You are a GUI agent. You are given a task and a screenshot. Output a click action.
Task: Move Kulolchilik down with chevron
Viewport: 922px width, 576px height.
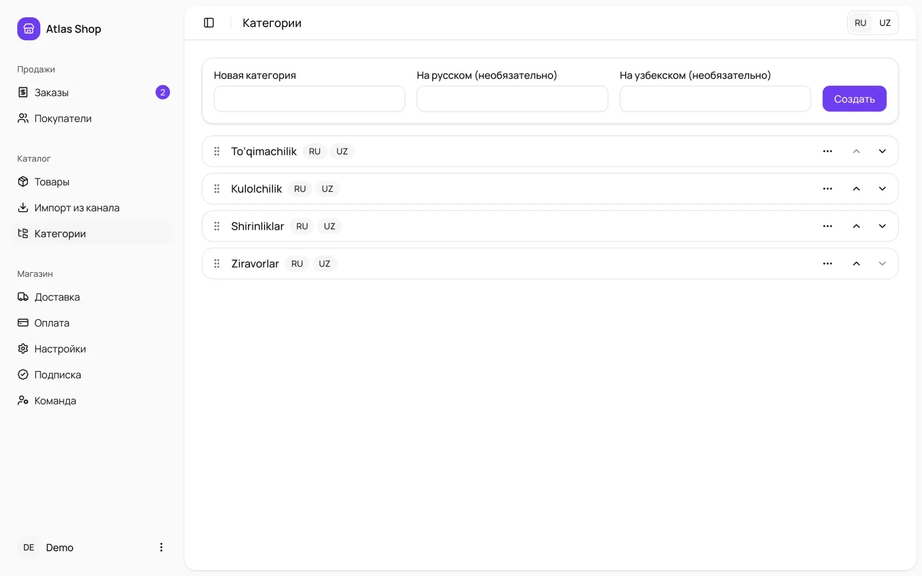pyautogui.click(x=882, y=189)
